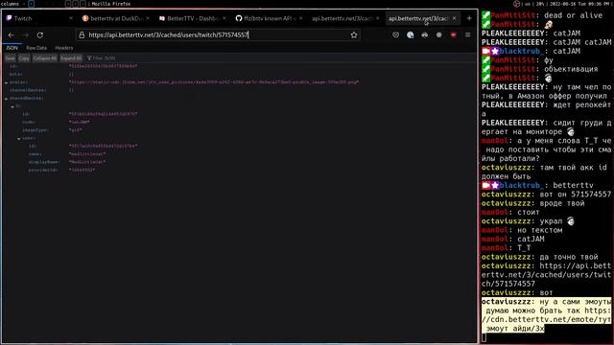Image resolution: width=614 pixels, height=345 pixels.
Task: Click Collapse All in JSON viewer
Action: (45, 57)
